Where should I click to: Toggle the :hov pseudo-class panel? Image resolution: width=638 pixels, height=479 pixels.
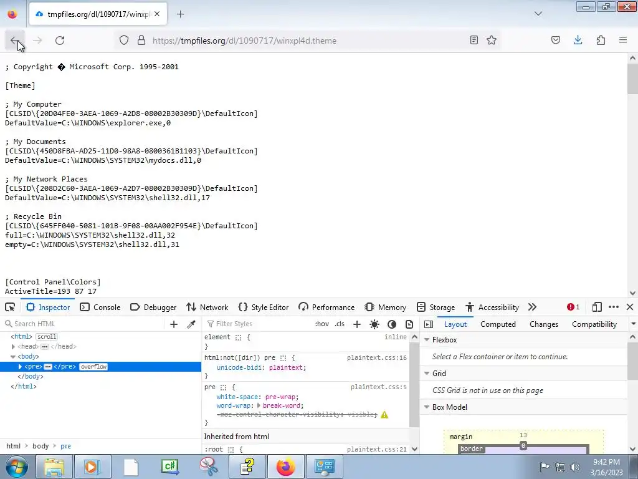tap(322, 324)
